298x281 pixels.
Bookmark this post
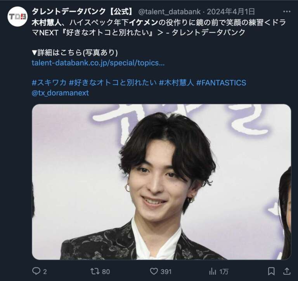tap(271, 271)
